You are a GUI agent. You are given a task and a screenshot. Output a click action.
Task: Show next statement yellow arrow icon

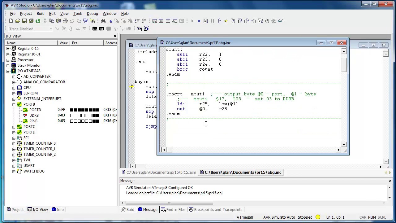click(226, 21)
